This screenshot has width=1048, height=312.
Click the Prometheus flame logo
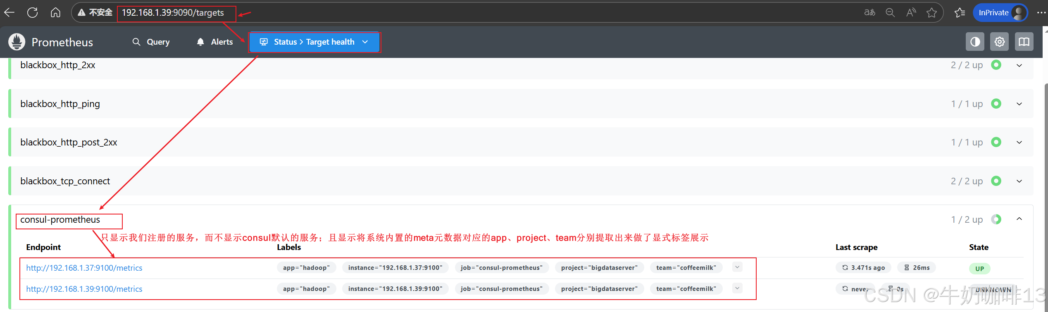pyautogui.click(x=17, y=42)
